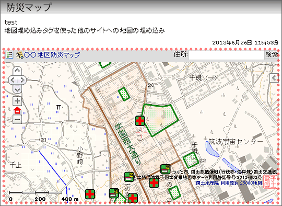This screenshot has height=206, width=282.
Task: Pan the map down
Action: click(x=17, y=89)
